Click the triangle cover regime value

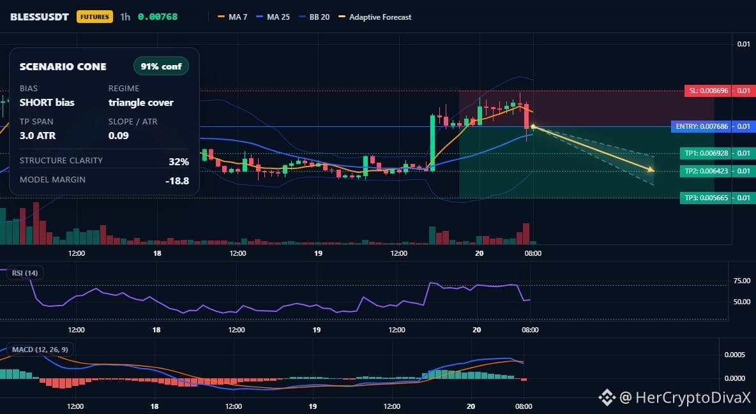click(x=140, y=102)
